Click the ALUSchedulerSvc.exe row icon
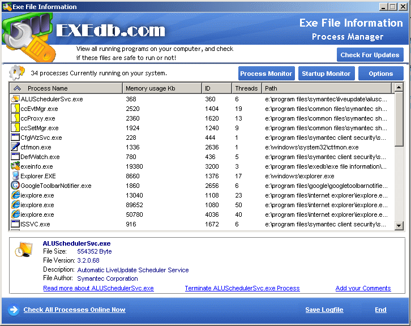 15,99
